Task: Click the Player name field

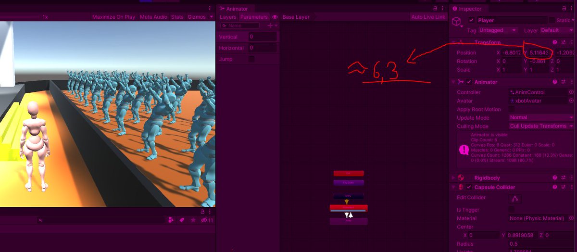Action: (x=512, y=20)
